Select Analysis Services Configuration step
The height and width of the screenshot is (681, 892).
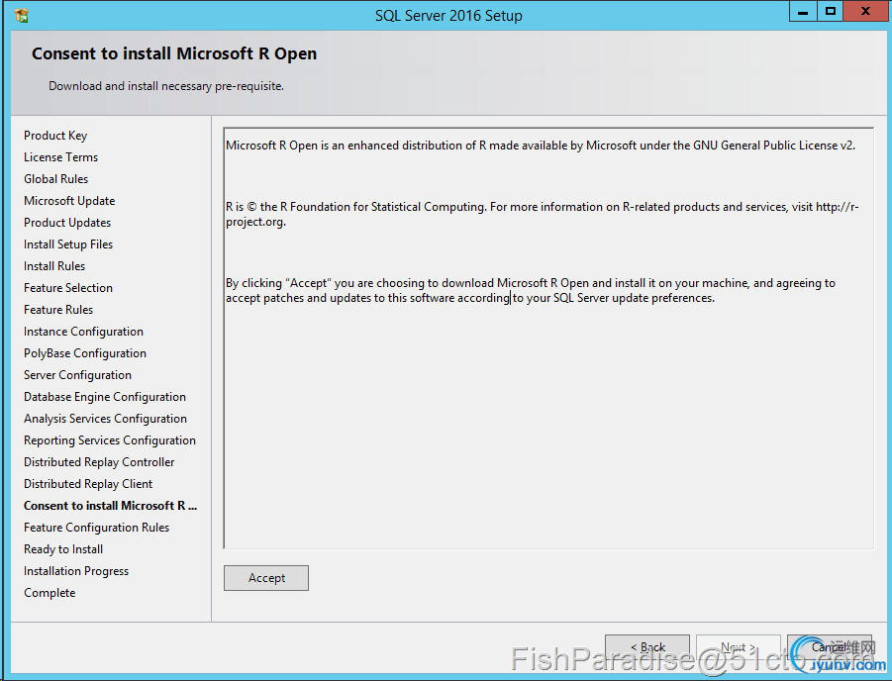[105, 419]
